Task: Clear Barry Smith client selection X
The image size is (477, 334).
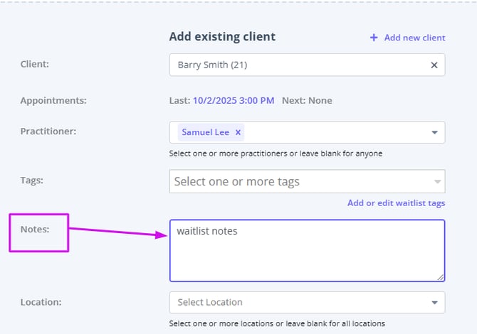Action: point(434,65)
